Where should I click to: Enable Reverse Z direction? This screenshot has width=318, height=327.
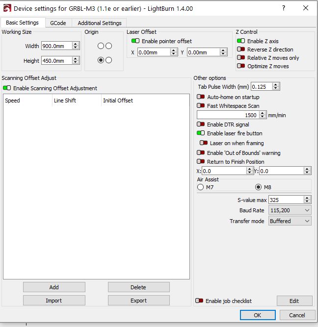click(241, 49)
